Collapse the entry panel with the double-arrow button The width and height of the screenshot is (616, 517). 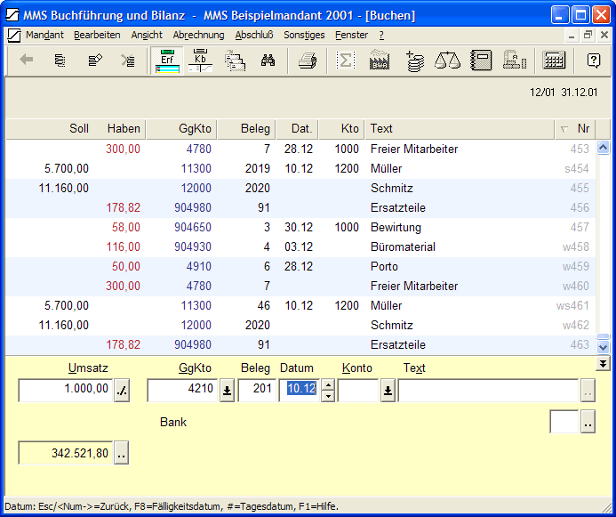click(x=603, y=364)
